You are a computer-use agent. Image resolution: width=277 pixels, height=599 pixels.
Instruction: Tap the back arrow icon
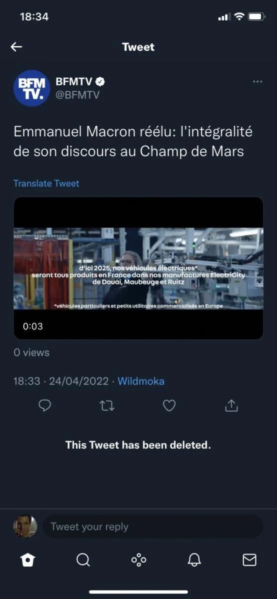(16, 47)
